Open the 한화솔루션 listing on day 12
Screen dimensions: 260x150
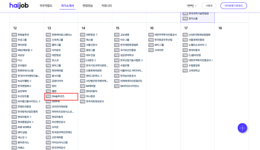(x=23, y=35)
